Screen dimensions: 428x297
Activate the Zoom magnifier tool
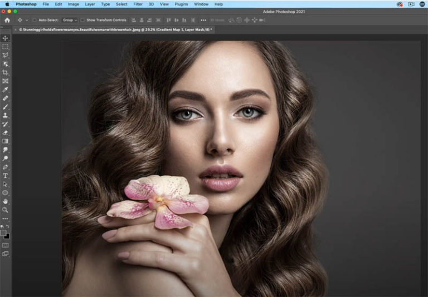(x=6, y=210)
